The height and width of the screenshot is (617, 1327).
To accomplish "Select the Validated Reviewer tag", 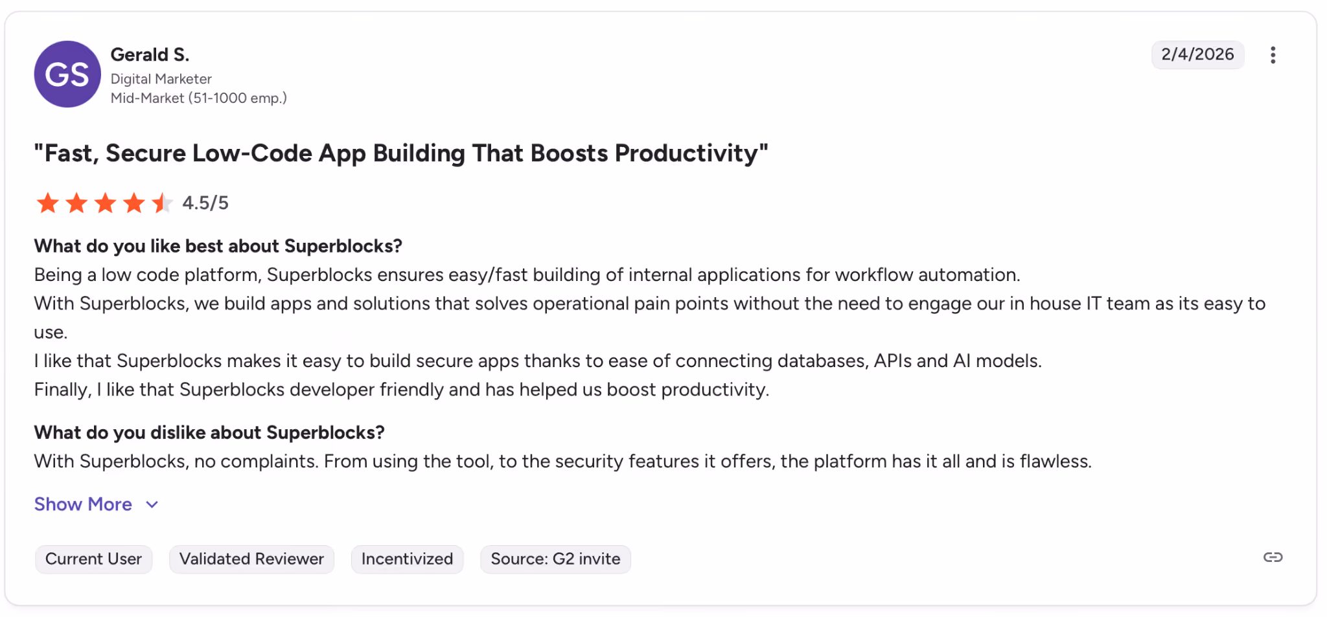I will click(251, 559).
